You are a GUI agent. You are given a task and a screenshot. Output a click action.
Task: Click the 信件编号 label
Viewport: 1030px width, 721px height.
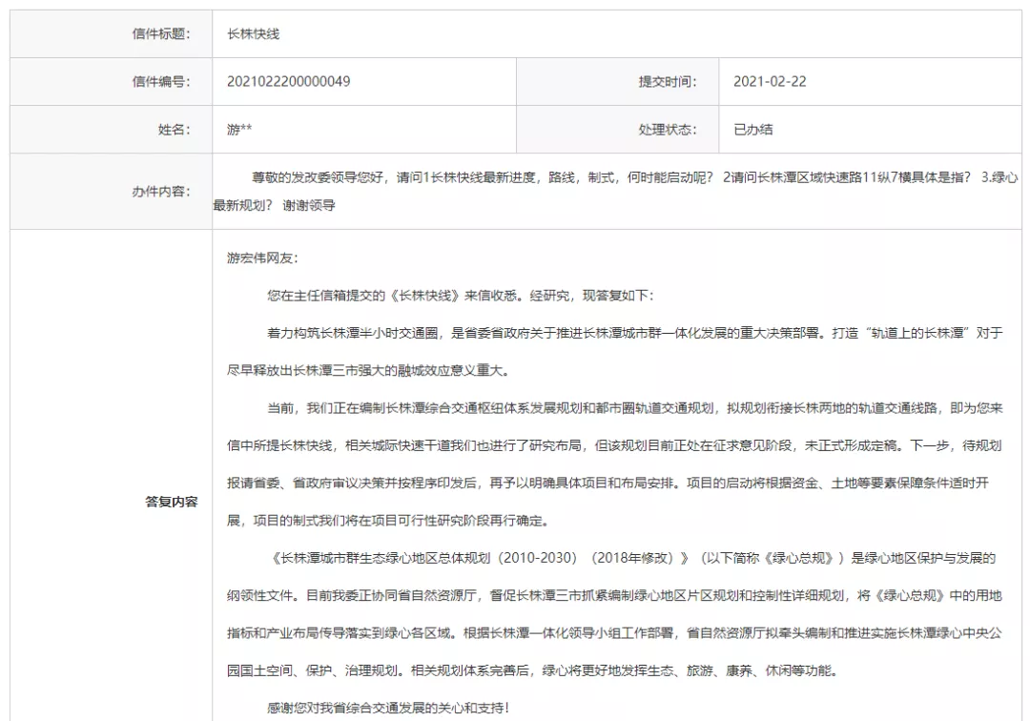tap(160, 82)
